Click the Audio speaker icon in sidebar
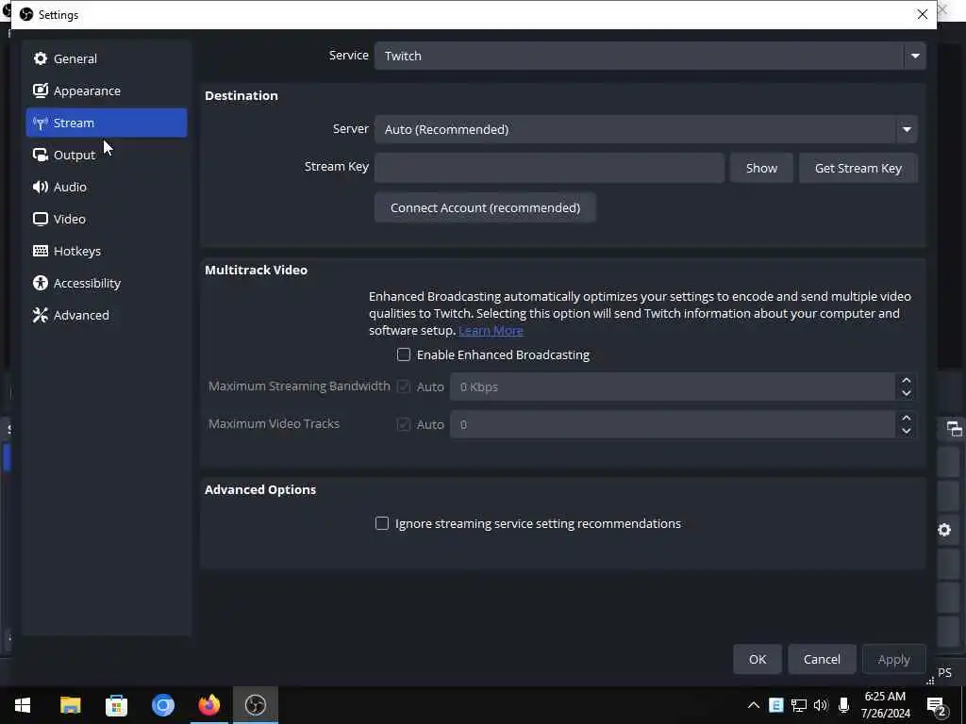The width and height of the screenshot is (966, 724). [x=40, y=187]
